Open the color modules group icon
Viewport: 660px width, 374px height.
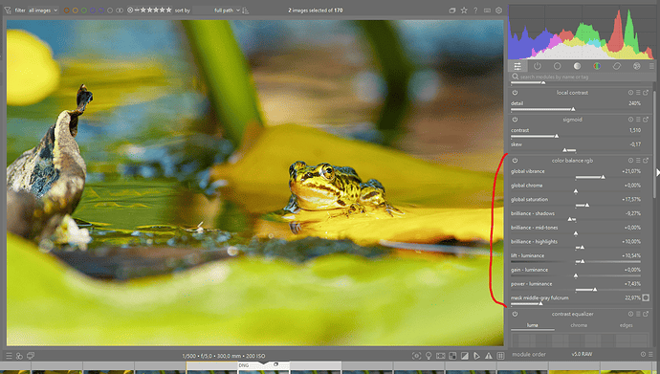click(x=597, y=66)
